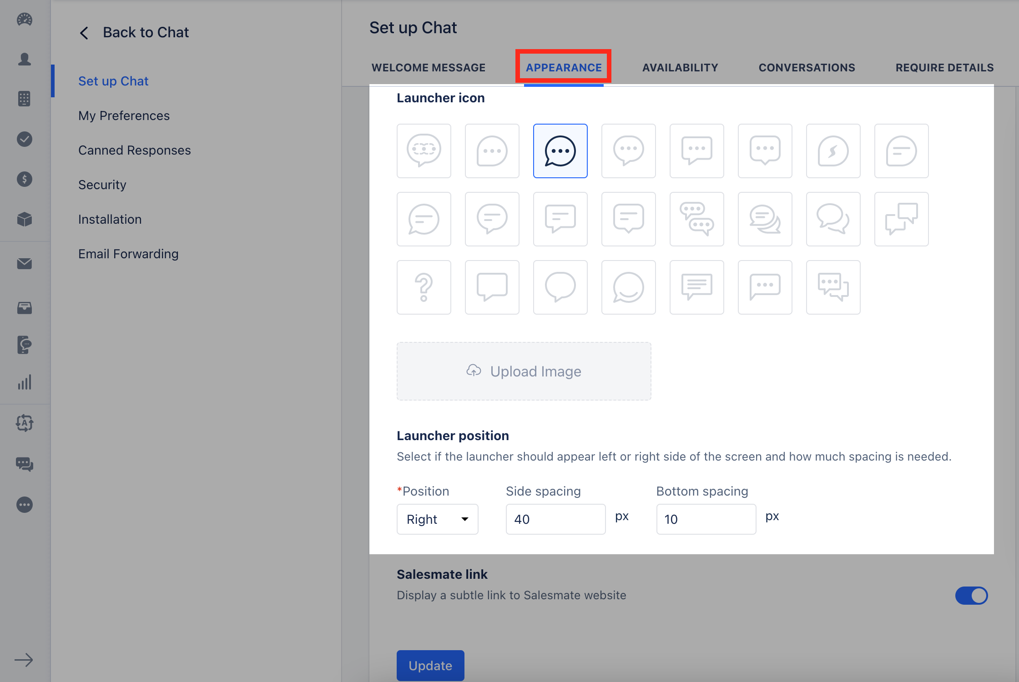1019x682 pixels.
Task: Open Deals dollar icon in sidebar
Action: click(x=25, y=179)
